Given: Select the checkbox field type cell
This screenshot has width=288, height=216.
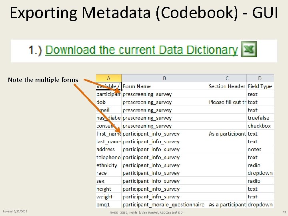Looking at the screenshot, I should pyautogui.click(x=259, y=126).
